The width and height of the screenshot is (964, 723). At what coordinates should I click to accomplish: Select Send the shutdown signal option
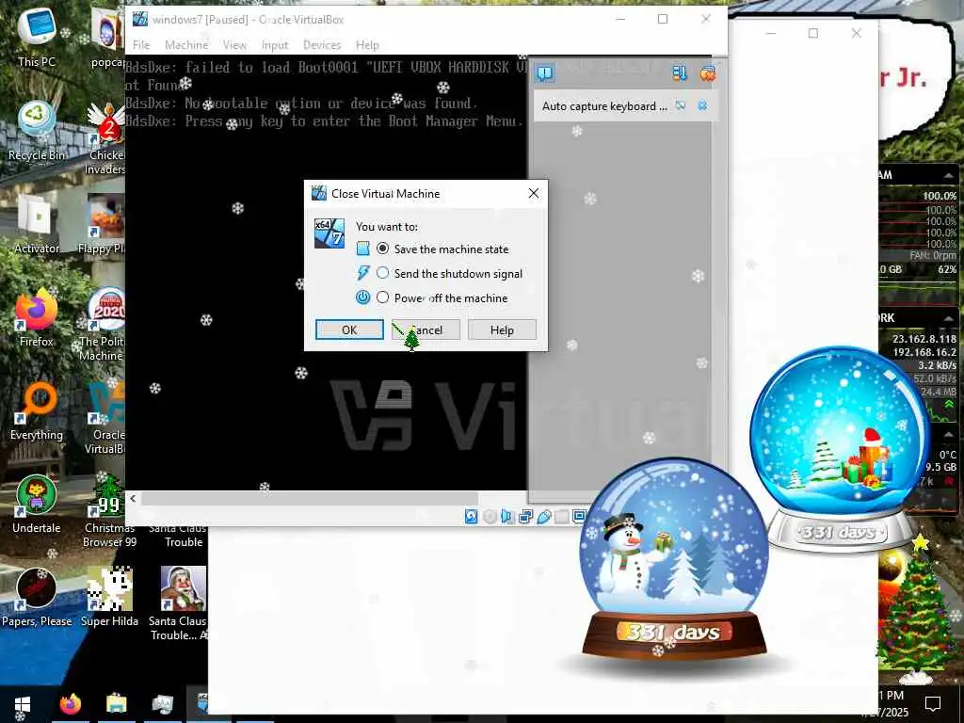tap(382, 273)
